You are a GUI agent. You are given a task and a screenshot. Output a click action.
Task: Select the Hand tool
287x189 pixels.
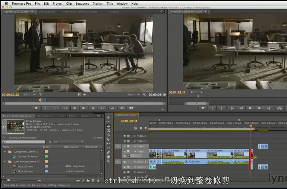[x=108, y=156]
